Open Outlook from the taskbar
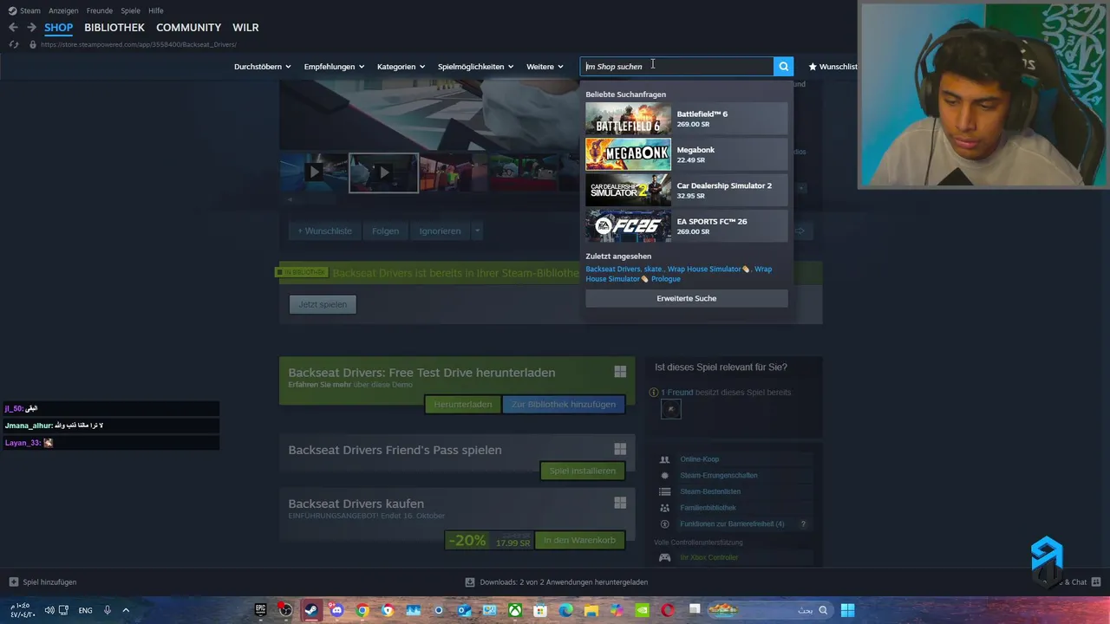The width and height of the screenshot is (1110, 624). pyautogui.click(x=464, y=610)
